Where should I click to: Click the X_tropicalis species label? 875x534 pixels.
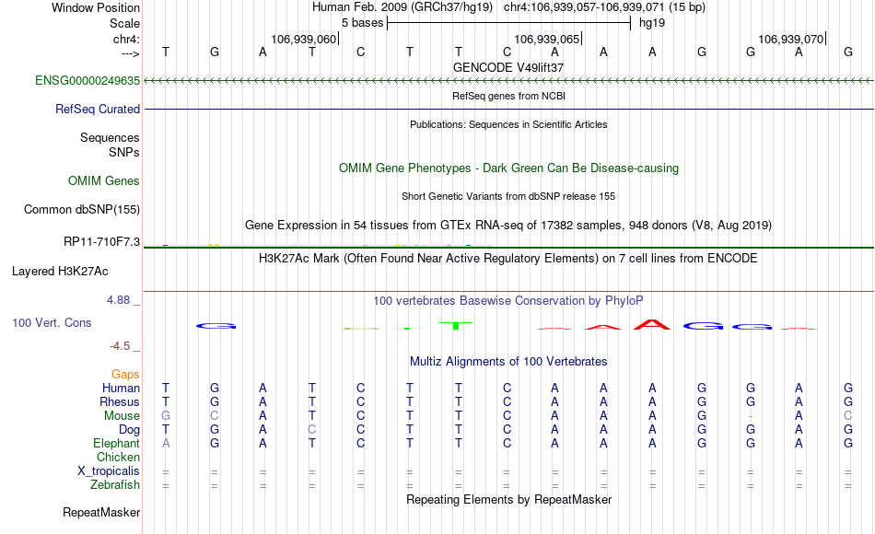coord(109,471)
